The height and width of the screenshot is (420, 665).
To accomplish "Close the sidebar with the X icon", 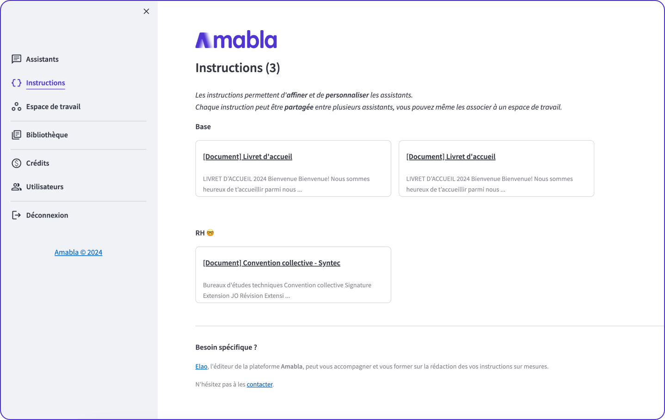I will click(x=146, y=12).
